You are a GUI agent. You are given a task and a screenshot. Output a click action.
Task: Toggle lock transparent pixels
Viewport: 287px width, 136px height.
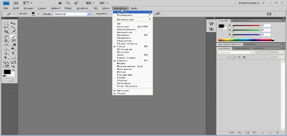[x=229, y=57]
